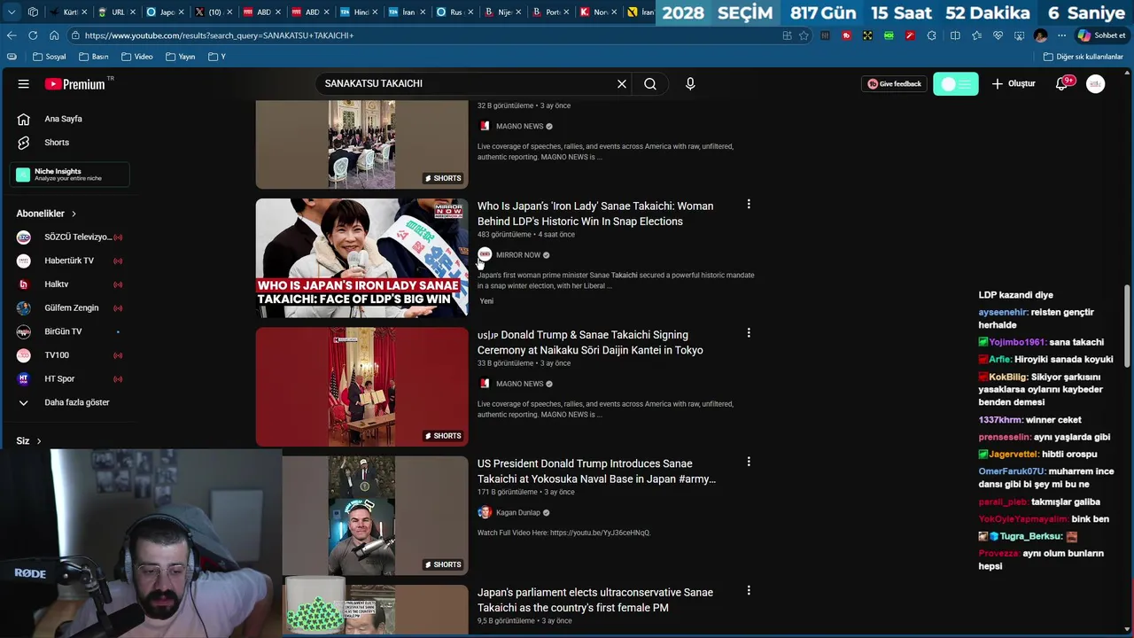Open the split screen browser icon
Screen dimensions: 1134x638
tap(955, 35)
